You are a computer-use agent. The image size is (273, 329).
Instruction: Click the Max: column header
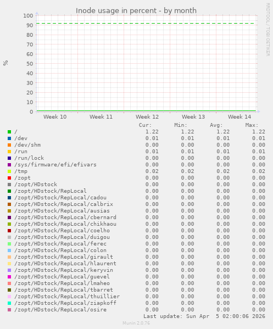[x=252, y=125]
